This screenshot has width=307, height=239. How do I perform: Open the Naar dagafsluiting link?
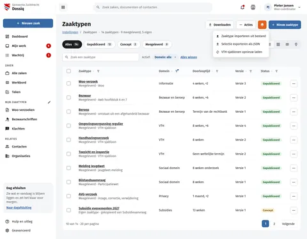(x=19, y=208)
